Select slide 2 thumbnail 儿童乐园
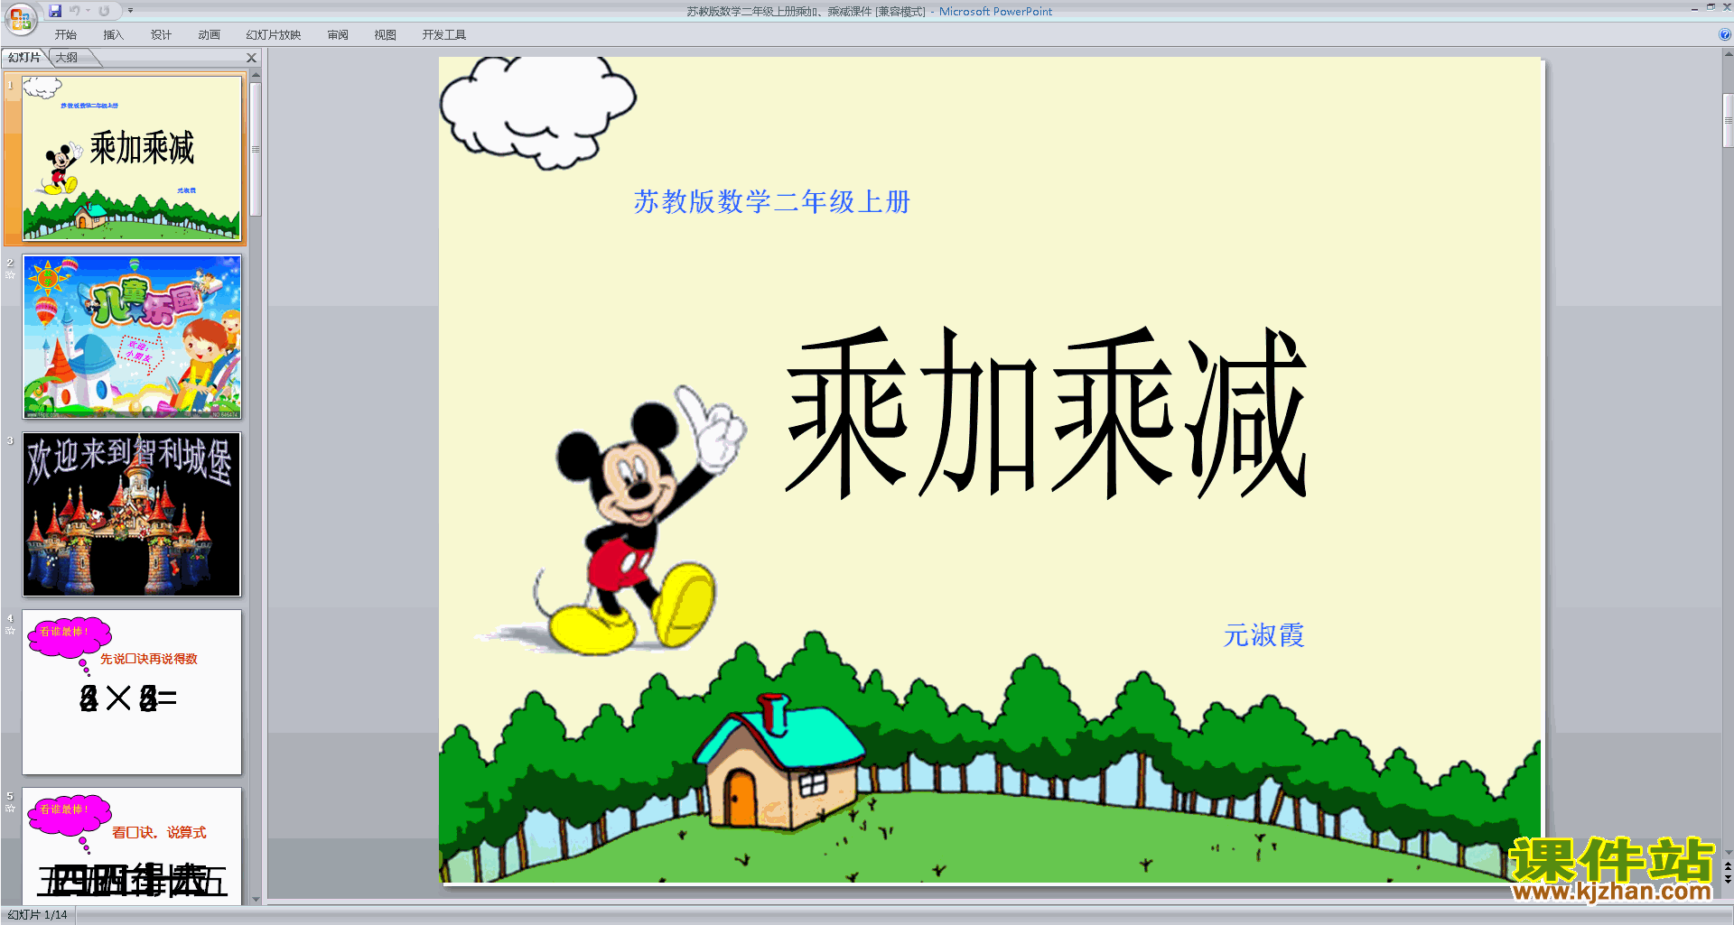Screen dimensions: 1734x925 (x=132, y=337)
